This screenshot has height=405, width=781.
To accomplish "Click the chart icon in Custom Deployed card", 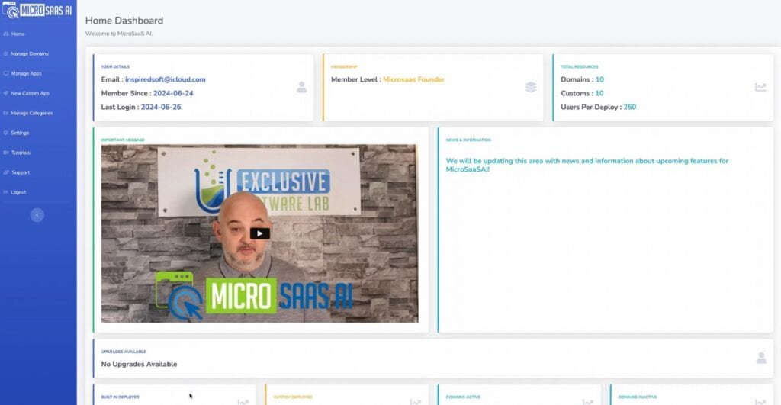I will click(416, 401).
